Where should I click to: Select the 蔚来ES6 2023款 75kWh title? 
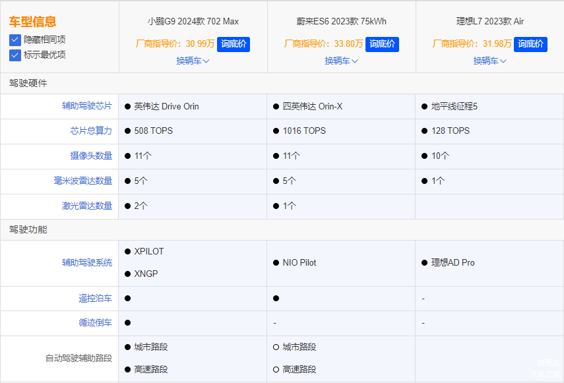click(341, 22)
